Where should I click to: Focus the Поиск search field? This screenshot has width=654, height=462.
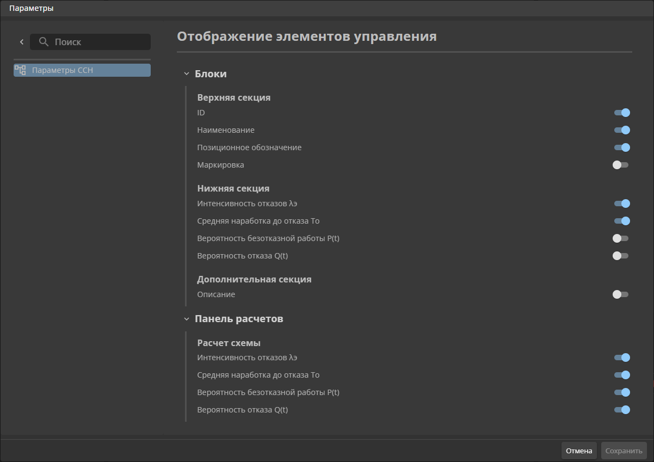[x=90, y=42]
